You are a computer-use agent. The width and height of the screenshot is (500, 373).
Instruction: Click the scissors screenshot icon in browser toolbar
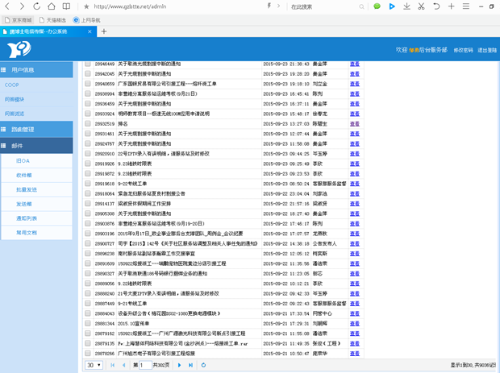click(x=421, y=6)
